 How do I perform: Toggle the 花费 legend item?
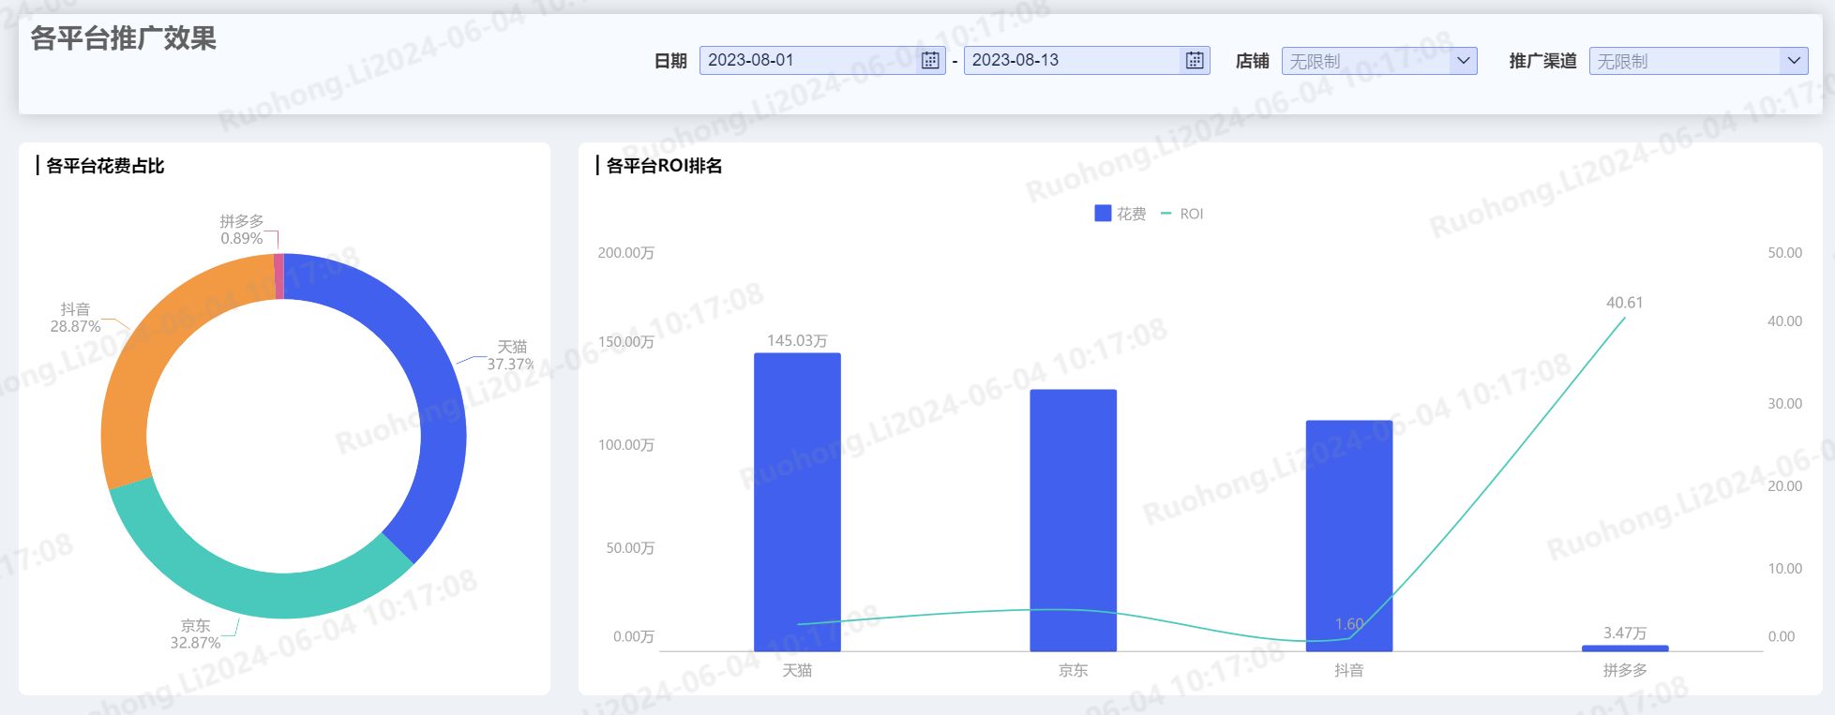tap(1121, 214)
